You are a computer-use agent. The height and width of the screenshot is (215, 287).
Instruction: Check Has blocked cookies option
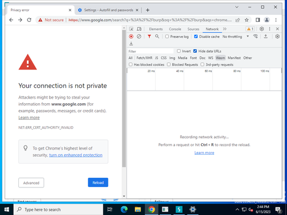point(130,64)
